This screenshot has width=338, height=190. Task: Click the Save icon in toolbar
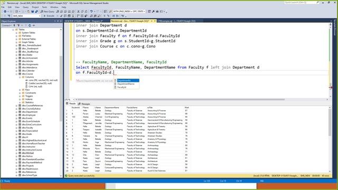(x=33, y=12)
